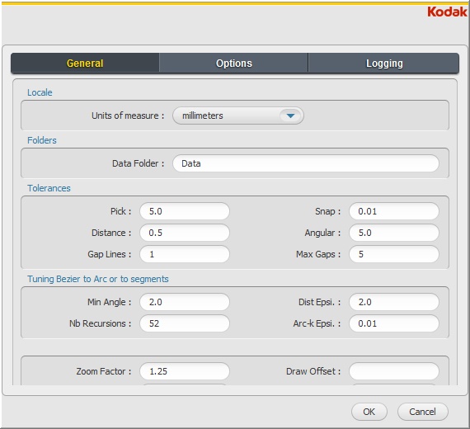
Task: Click the Zoom Factor field
Action: coord(185,371)
